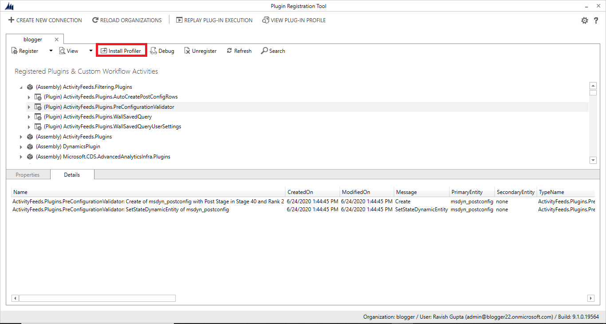Screen dimensions: 606x324
Task: Click VIEW PLUG-IN PROFILE label
Action: (x=298, y=20)
